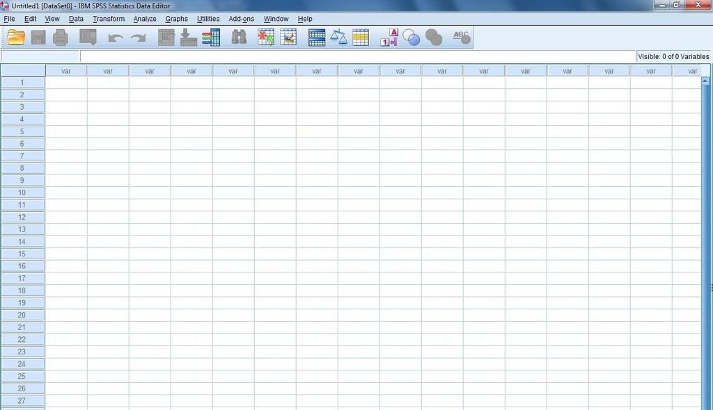Open the Edit menu
Image resolution: width=713 pixels, height=410 pixels.
pos(31,19)
